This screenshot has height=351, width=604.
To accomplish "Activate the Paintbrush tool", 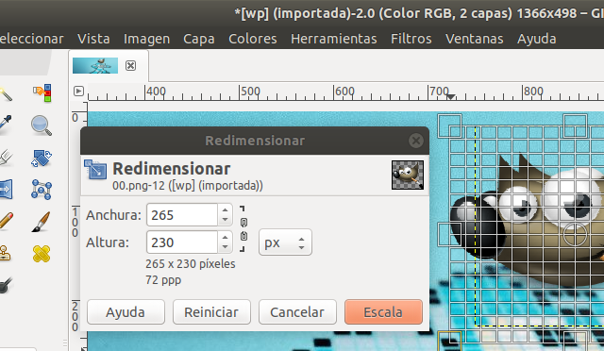I will (x=42, y=222).
